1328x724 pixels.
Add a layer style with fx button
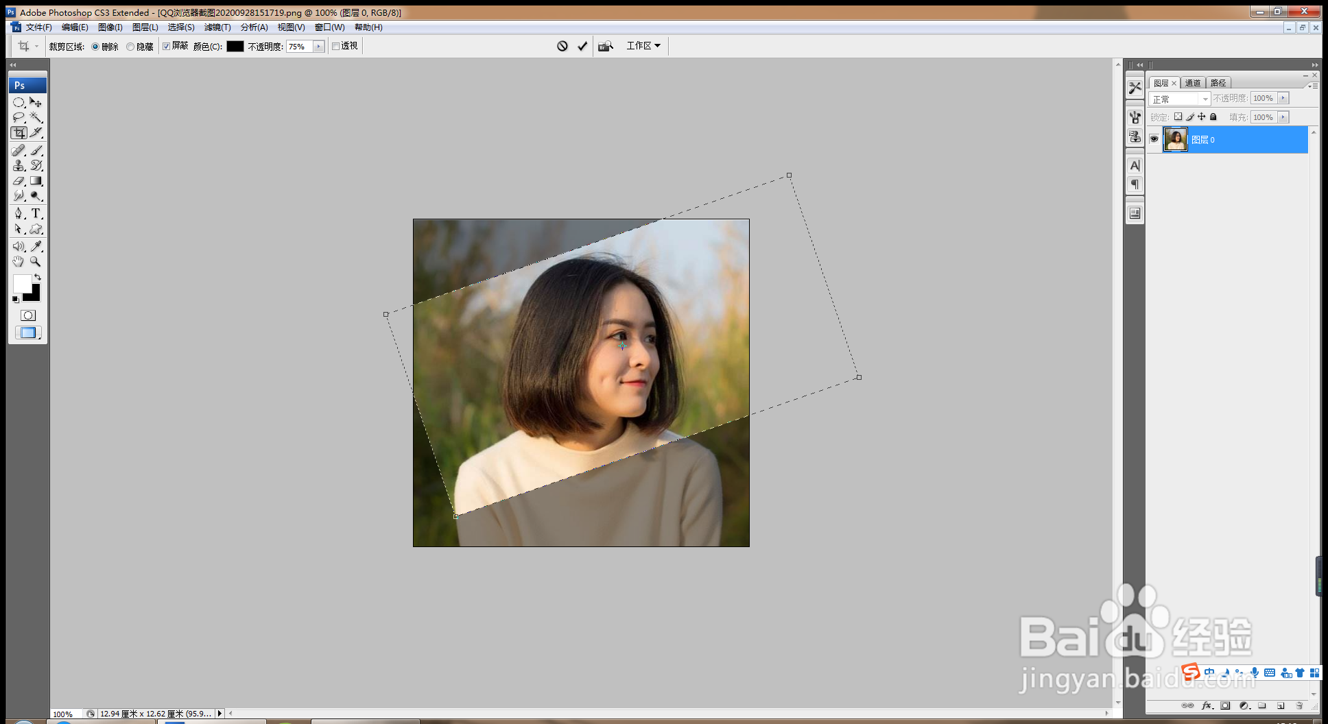1207,705
